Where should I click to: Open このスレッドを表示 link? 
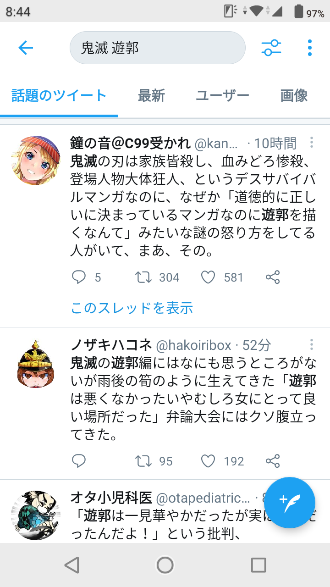pyautogui.click(x=132, y=308)
